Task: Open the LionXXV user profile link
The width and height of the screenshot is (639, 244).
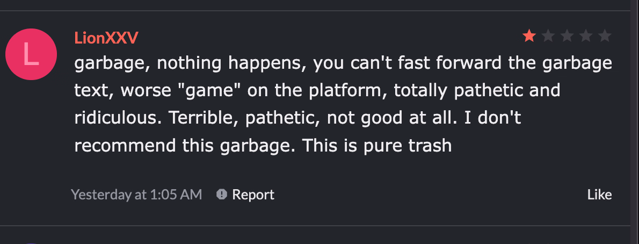Action: pos(107,38)
